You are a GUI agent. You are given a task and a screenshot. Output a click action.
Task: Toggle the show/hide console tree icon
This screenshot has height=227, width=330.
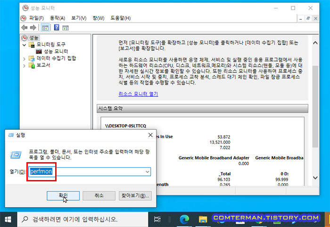pyautogui.click(x=45, y=27)
